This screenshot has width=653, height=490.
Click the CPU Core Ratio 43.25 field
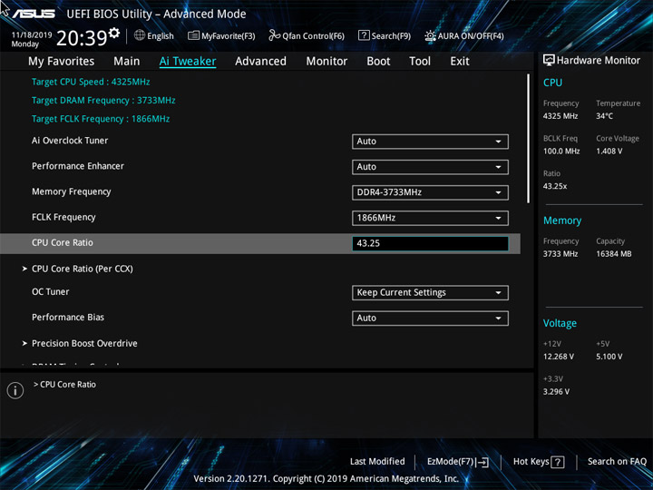click(430, 243)
